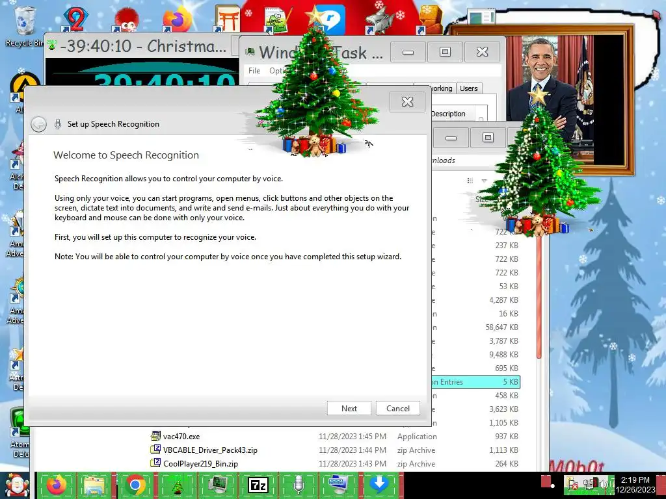Switch to Task Manager taskbar icon
The width and height of the screenshot is (666, 499).
point(218,485)
